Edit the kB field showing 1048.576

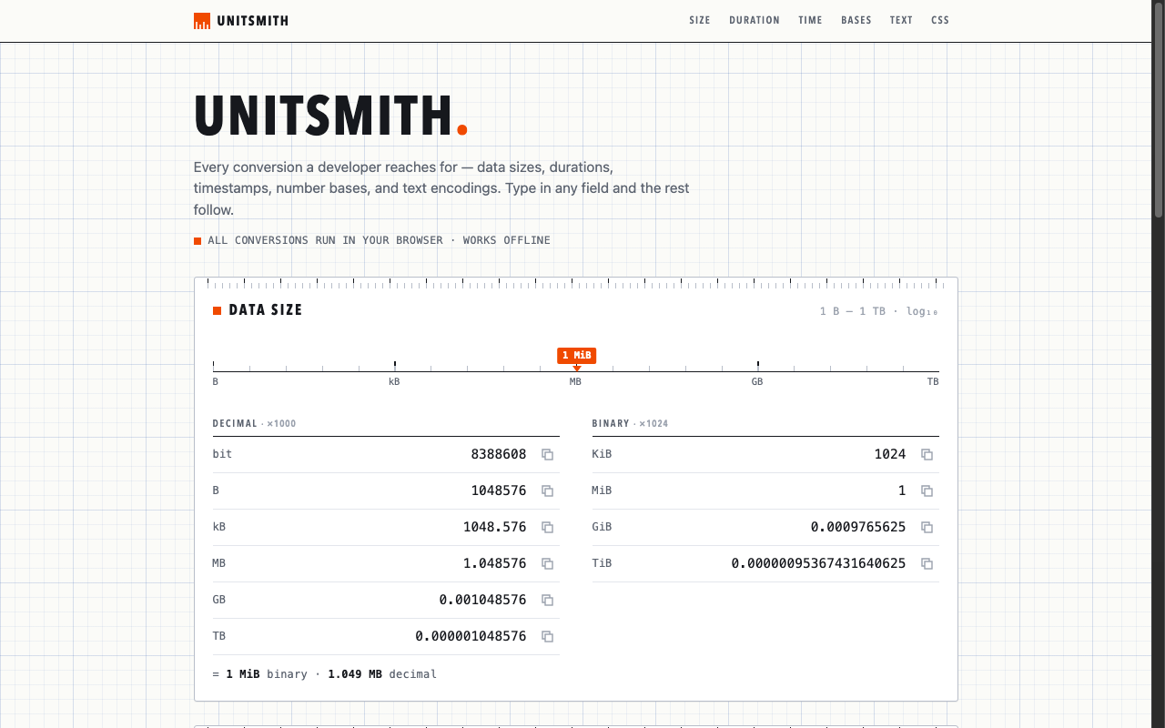coord(386,527)
